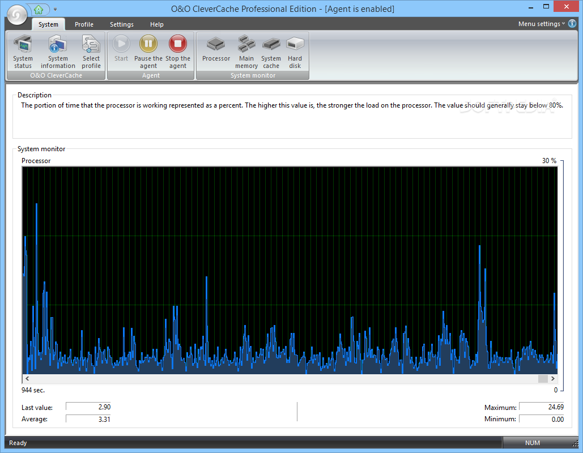Click the Minimum value field
583x453 pixels.
tap(542, 419)
